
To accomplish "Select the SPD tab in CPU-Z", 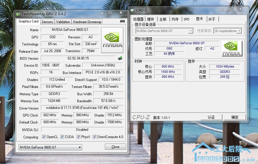I will click(x=186, y=19).
